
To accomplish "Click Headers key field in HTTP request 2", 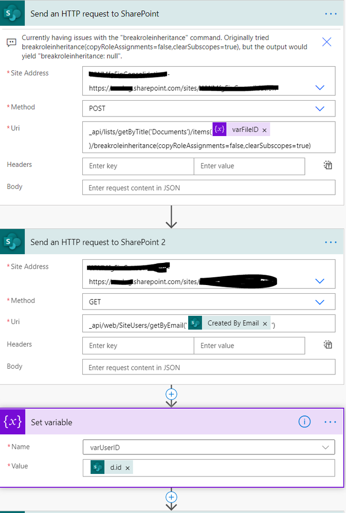I will point(138,346).
